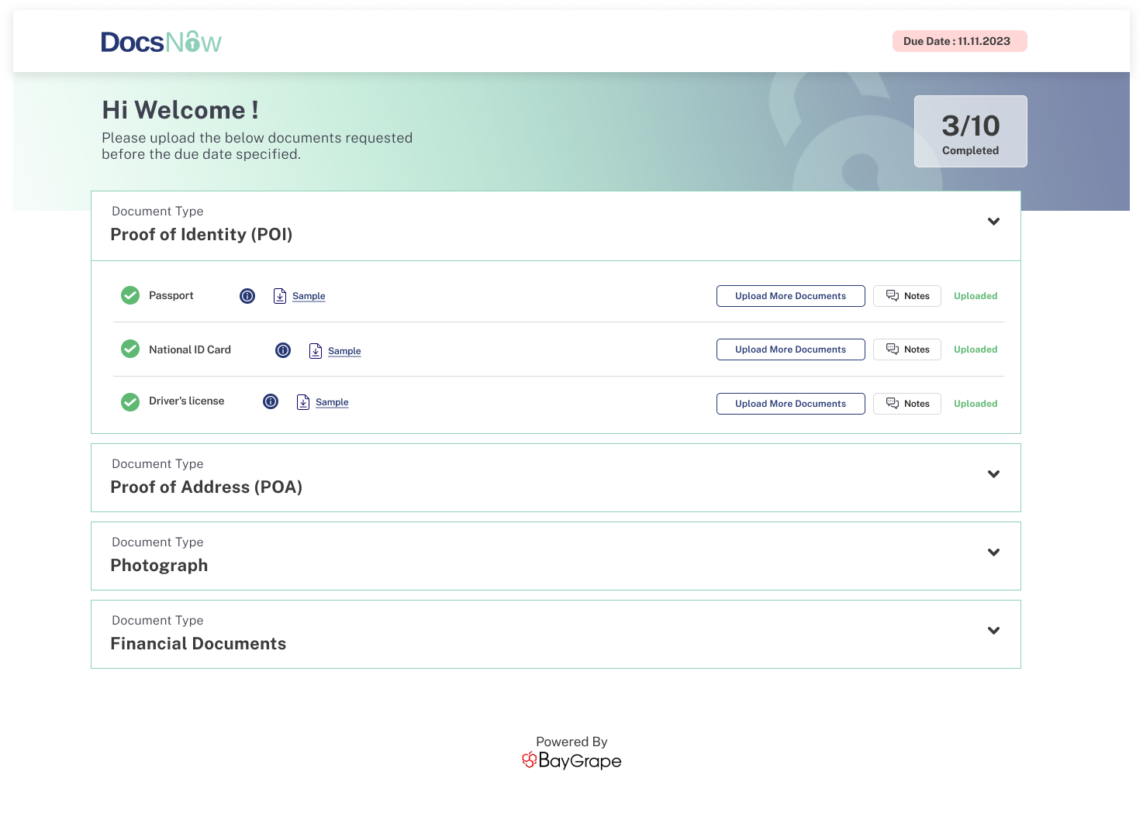This screenshot has width=1143, height=840.
Task: Click Upload More Documents for Passport
Action: 790,295
